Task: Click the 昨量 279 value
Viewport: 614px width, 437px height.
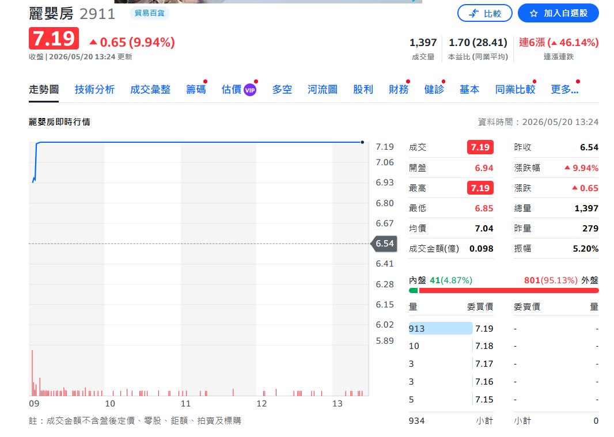Action: 590,229
